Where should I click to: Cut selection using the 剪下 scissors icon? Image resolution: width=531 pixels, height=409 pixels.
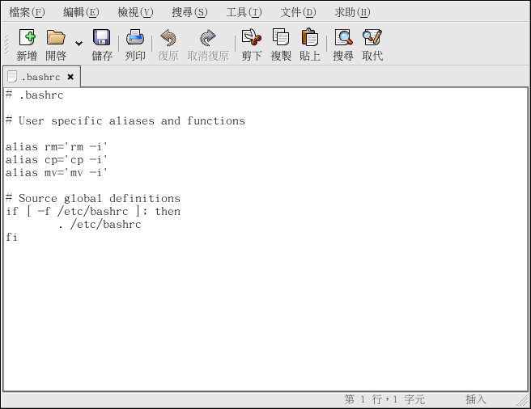(252, 39)
